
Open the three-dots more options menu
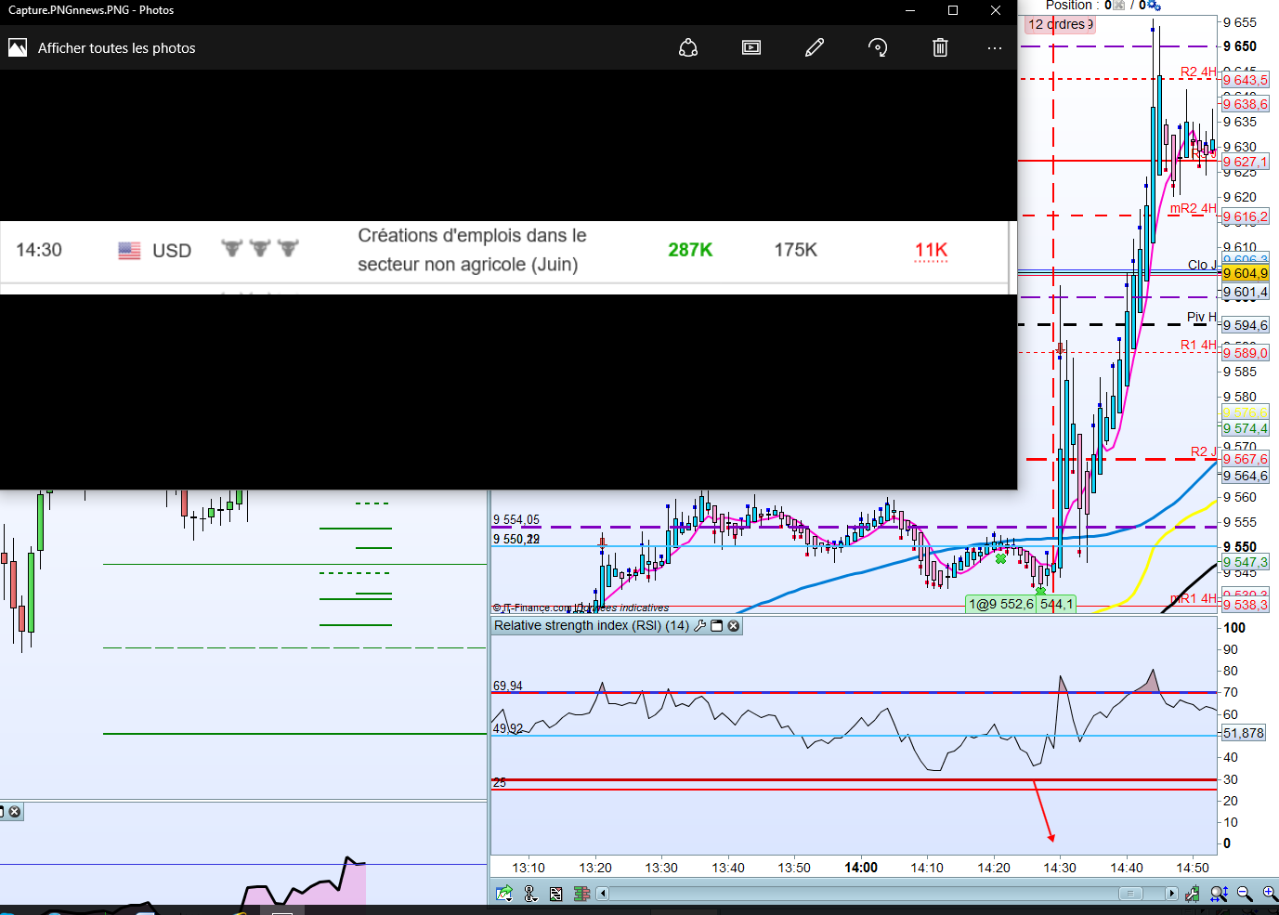995,47
